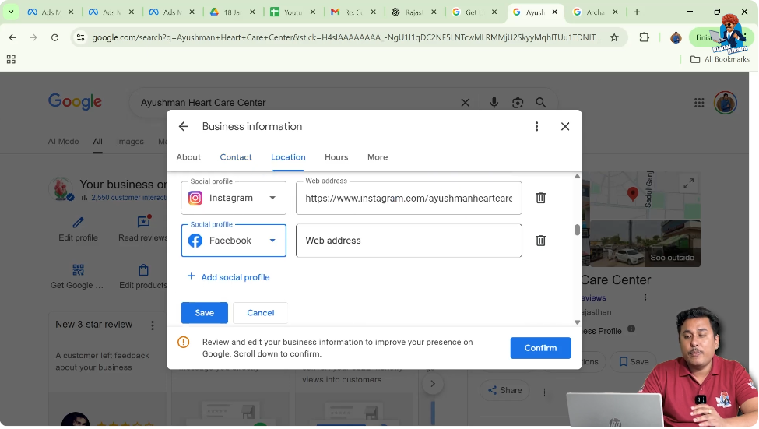
Task: Open the Google account avatar
Action: [725, 103]
